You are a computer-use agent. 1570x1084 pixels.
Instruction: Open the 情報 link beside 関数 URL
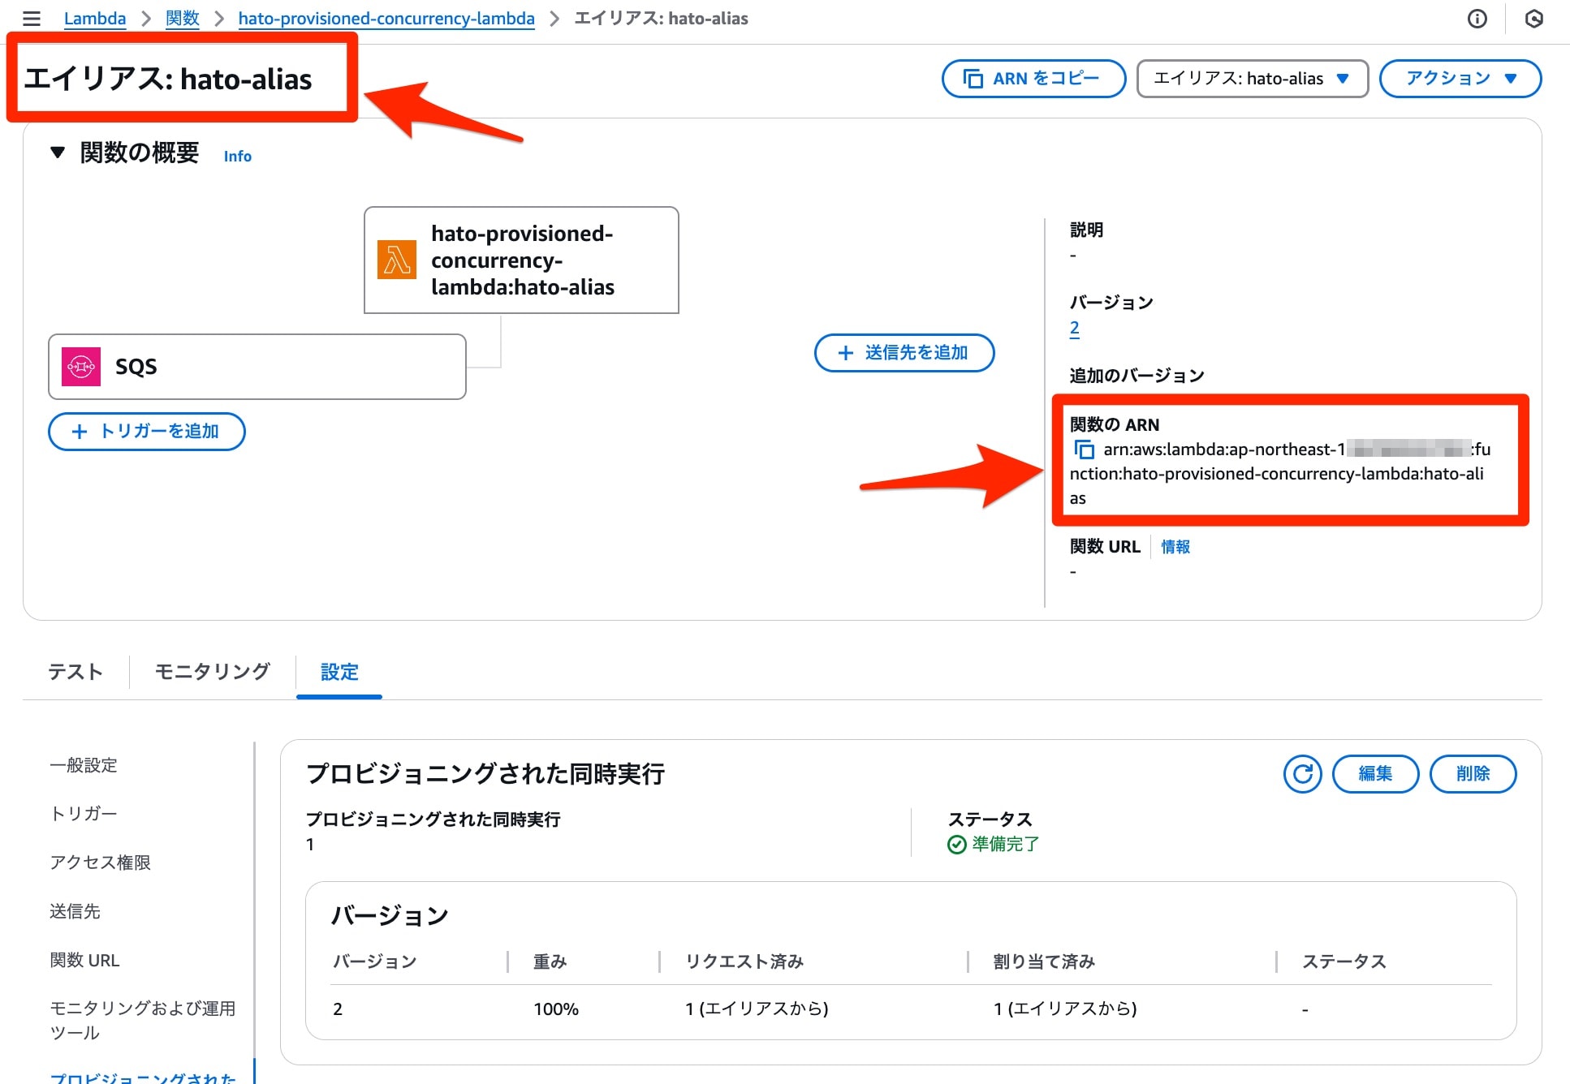(x=1175, y=547)
